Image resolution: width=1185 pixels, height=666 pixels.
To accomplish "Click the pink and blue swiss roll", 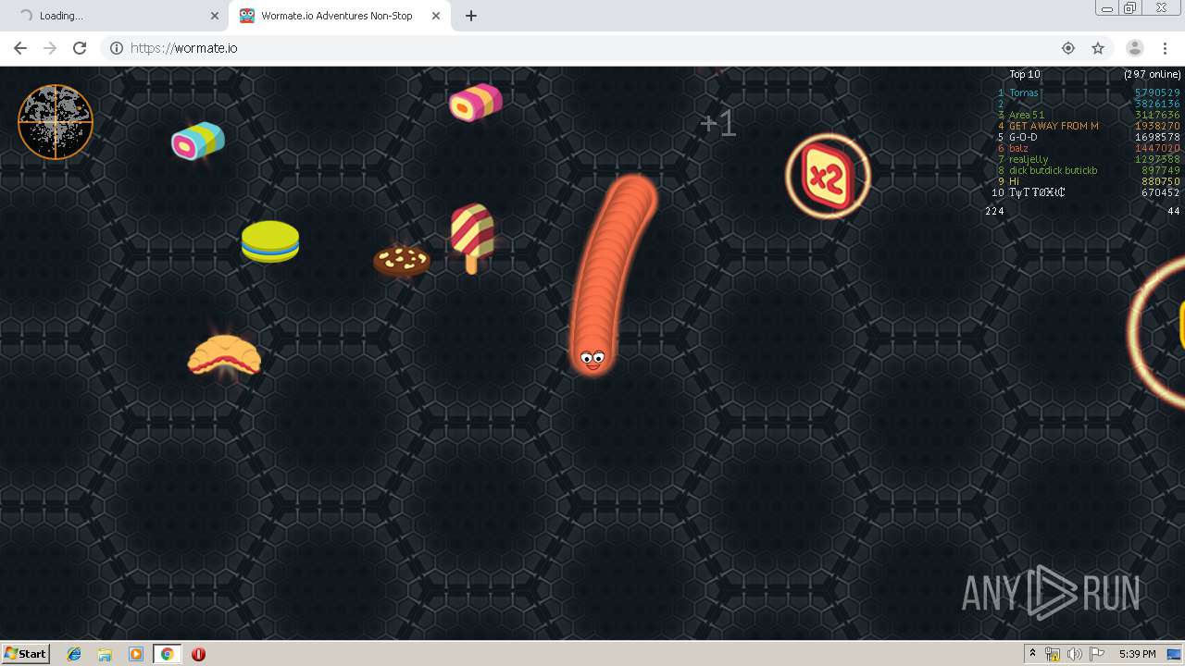I will tap(198, 141).
